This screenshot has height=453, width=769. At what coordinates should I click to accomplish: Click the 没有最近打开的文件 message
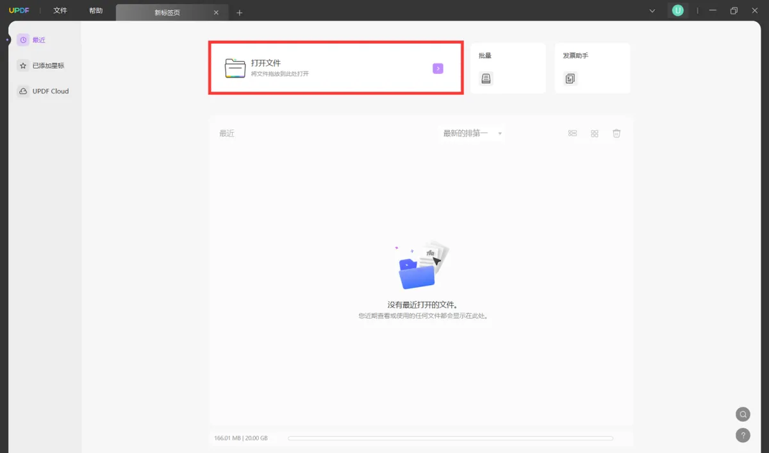(x=423, y=305)
